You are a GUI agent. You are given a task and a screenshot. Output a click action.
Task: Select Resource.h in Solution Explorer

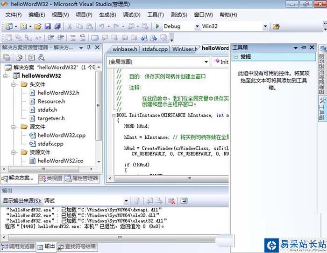(x=51, y=101)
